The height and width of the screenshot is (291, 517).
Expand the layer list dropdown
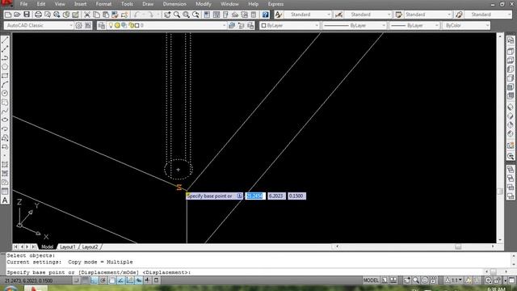click(x=225, y=25)
